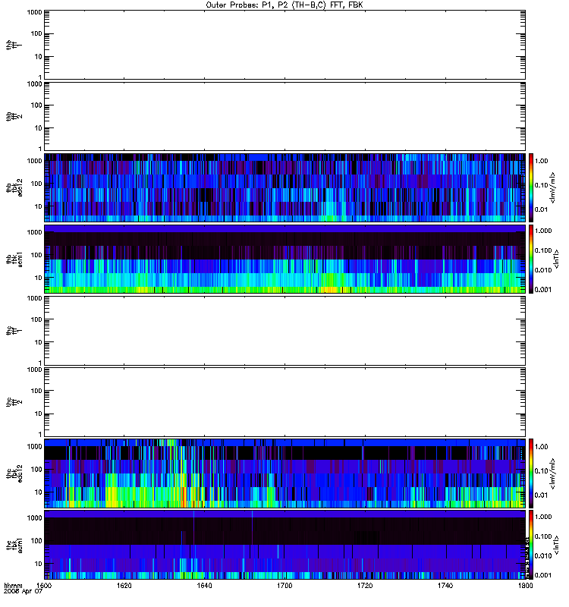Click the empty thc fff 2 plot panel
This screenshot has width=569, height=607.
click(284, 402)
